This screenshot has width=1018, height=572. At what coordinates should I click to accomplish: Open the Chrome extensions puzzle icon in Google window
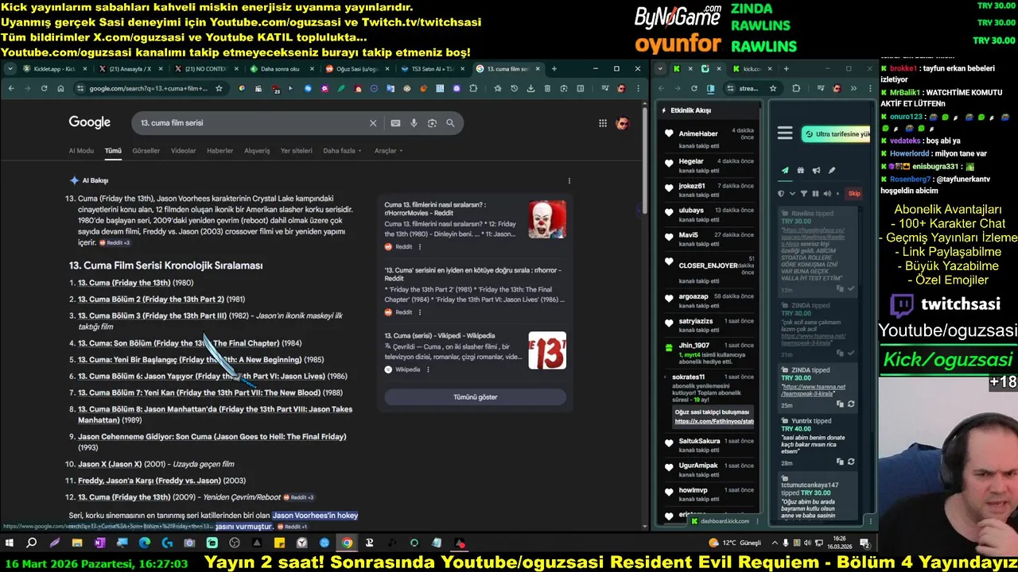point(473,88)
